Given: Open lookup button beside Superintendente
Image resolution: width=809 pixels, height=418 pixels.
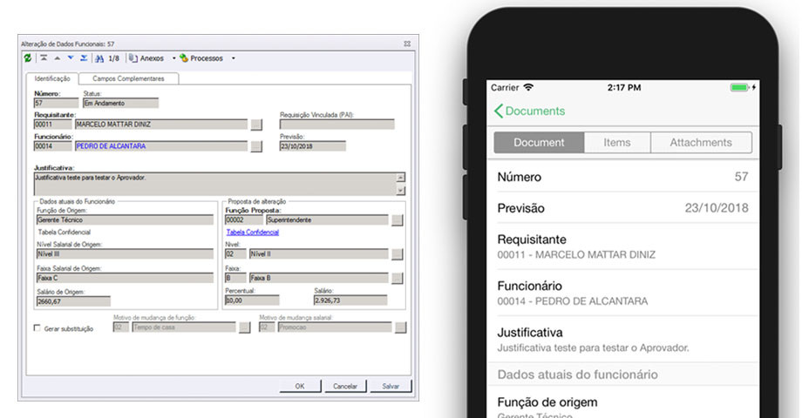Looking at the screenshot, I should click(x=397, y=220).
